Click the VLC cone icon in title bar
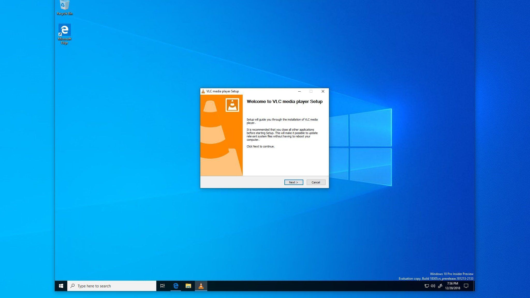Viewport: 530px width, 298px height. pos(203,91)
